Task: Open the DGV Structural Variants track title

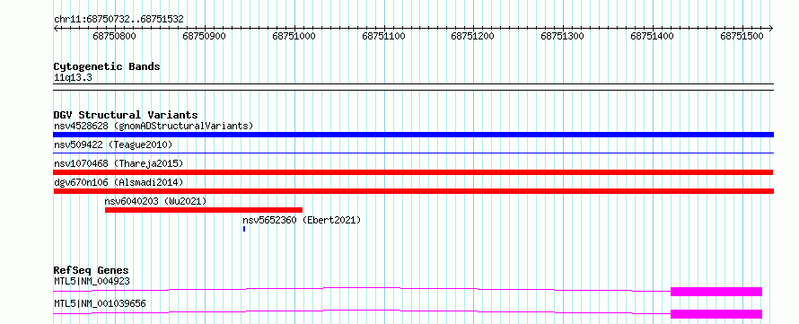Action: (x=126, y=115)
